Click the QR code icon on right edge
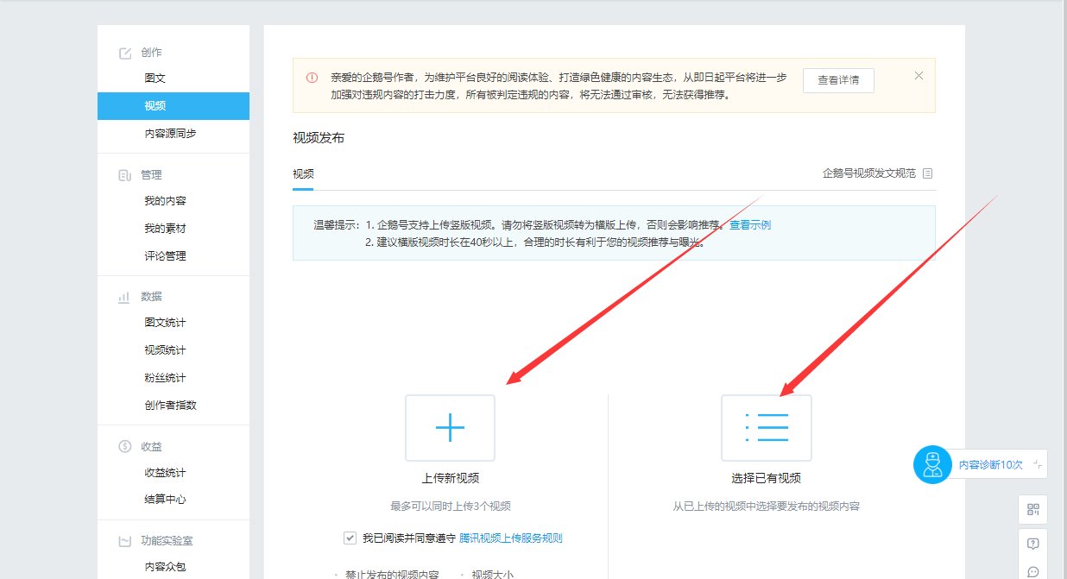This screenshot has width=1067, height=579. (1032, 509)
